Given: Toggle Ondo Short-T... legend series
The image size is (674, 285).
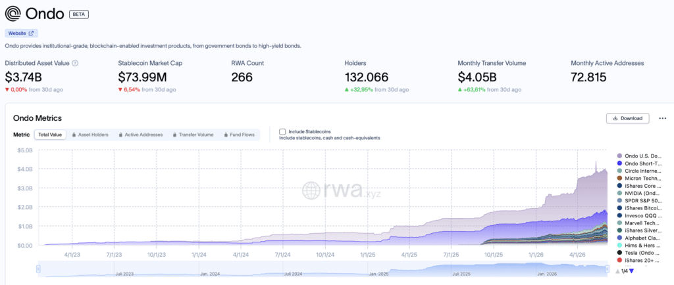Looking at the screenshot, I should click(x=640, y=164).
